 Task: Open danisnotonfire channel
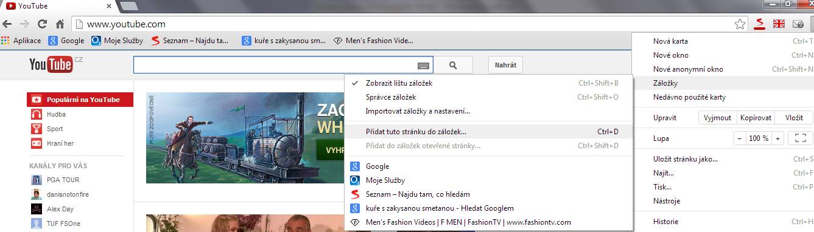(x=68, y=194)
